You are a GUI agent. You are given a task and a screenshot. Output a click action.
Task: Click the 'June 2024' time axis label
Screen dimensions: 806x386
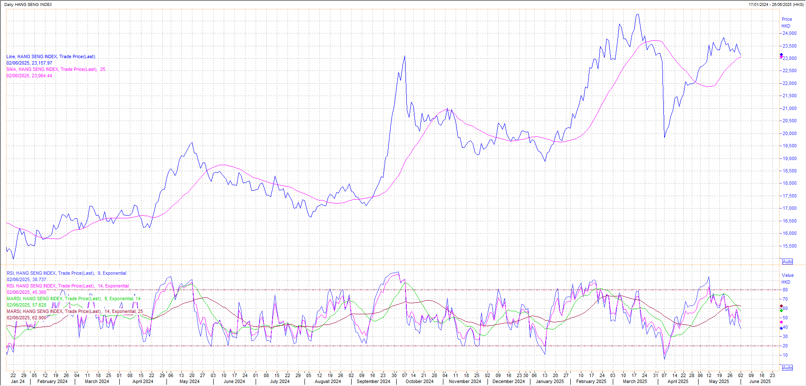pos(234,381)
